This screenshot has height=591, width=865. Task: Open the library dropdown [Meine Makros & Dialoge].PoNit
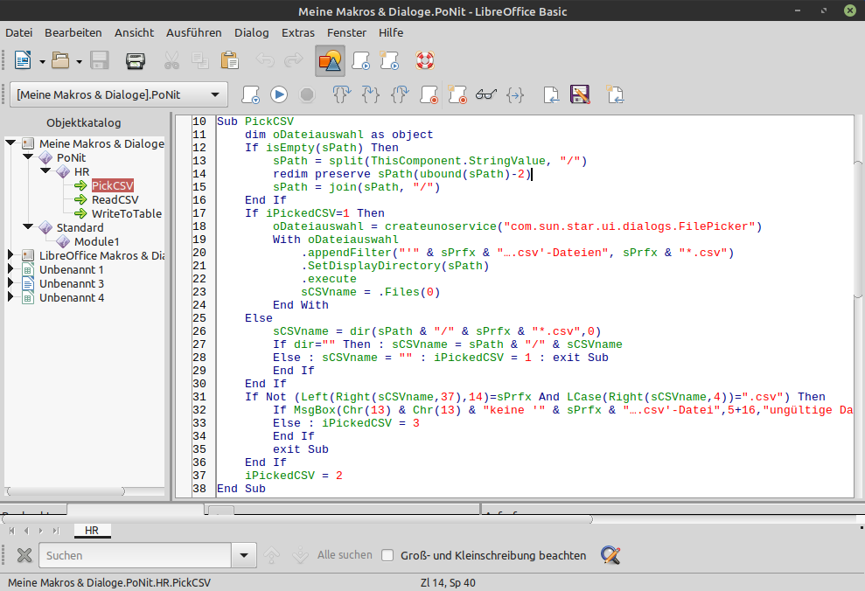(x=119, y=94)
